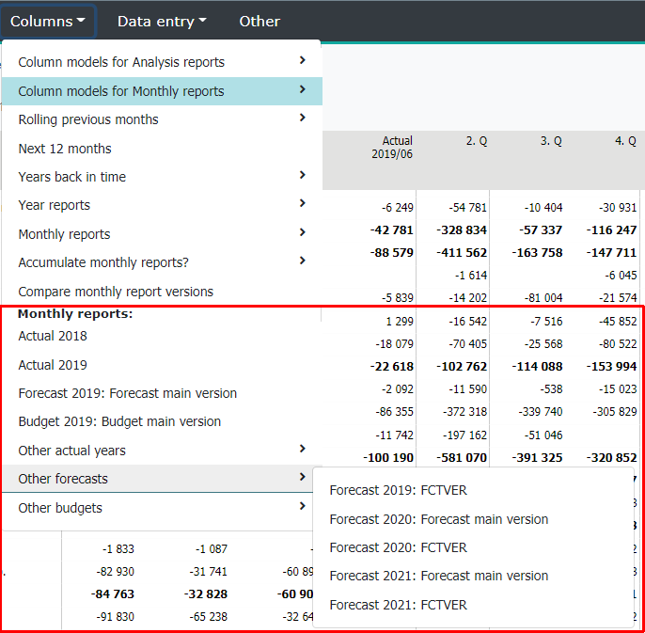Image resolution: width=645 pixels, height=633 pixels.
Task: Click the 4. Q column header
Action: pos(625,141)
